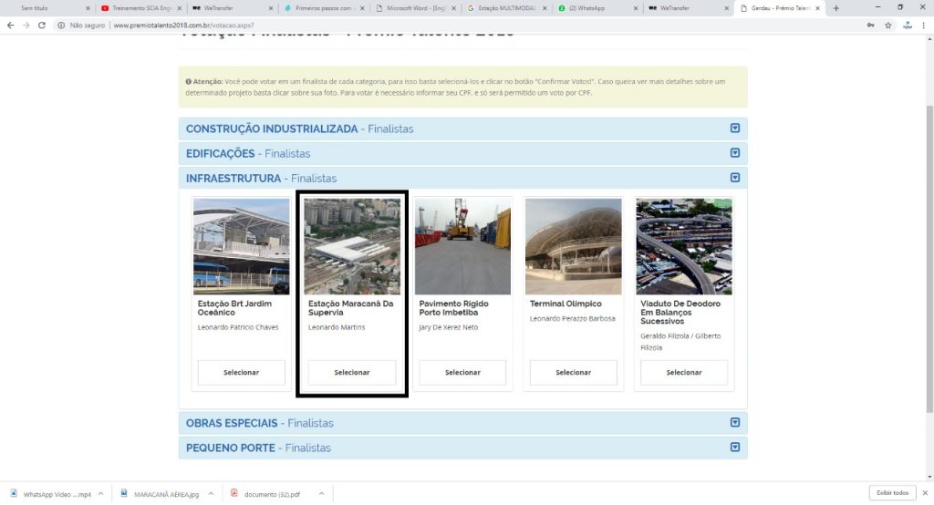Screen dimensions: 934x505
Task: Switch to the Treinamento SCIA Eng tab
Action: 140,8
